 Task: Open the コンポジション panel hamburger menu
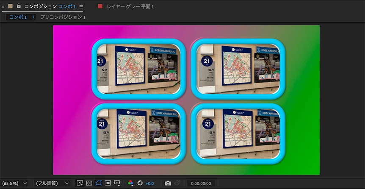pos(81,7)
